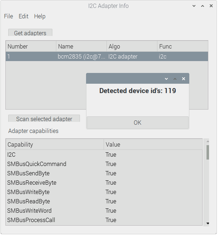The height and width of the screenshot is (235, 218).
Task: Click the Get adapters button
Action: click(30, 33)
